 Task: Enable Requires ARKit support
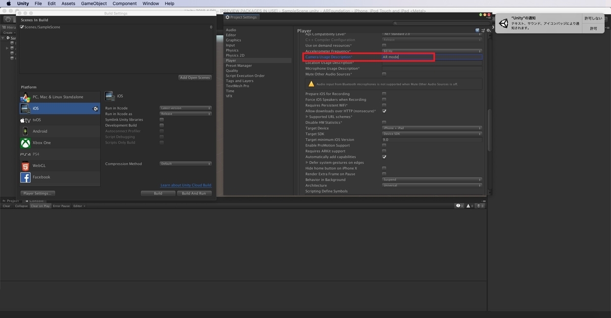(x=384, y=151)
